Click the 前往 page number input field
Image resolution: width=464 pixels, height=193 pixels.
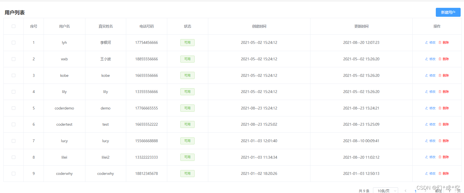coord(449,191)
